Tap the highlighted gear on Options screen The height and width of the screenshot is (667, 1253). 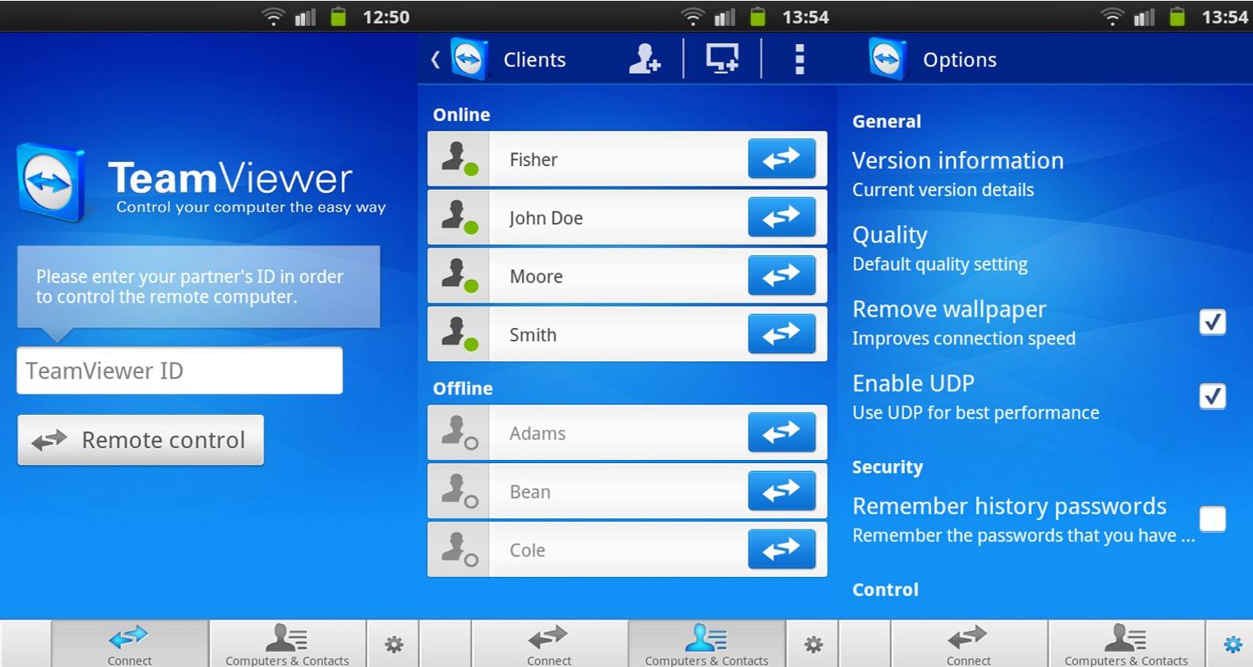click(1232, 644)
